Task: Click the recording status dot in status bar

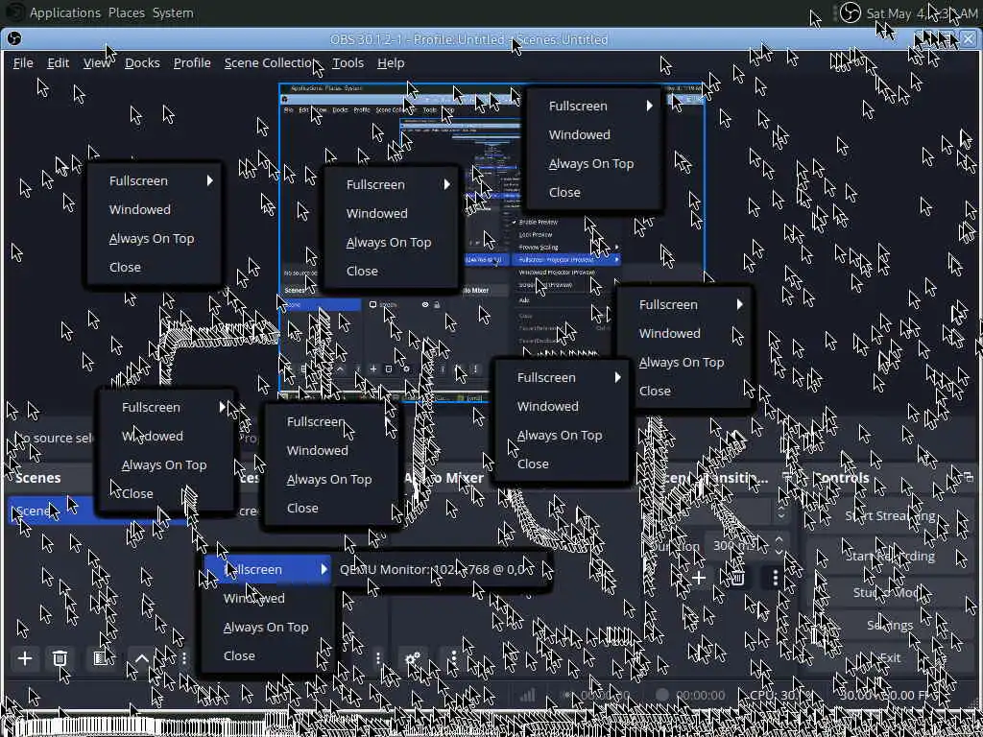Action: pos(662,695)
